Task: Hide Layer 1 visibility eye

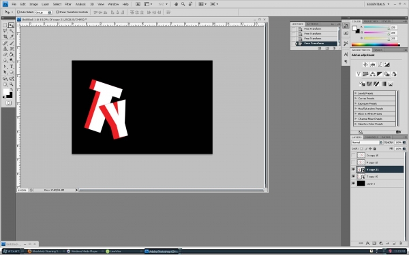Action: click(353, 184)
